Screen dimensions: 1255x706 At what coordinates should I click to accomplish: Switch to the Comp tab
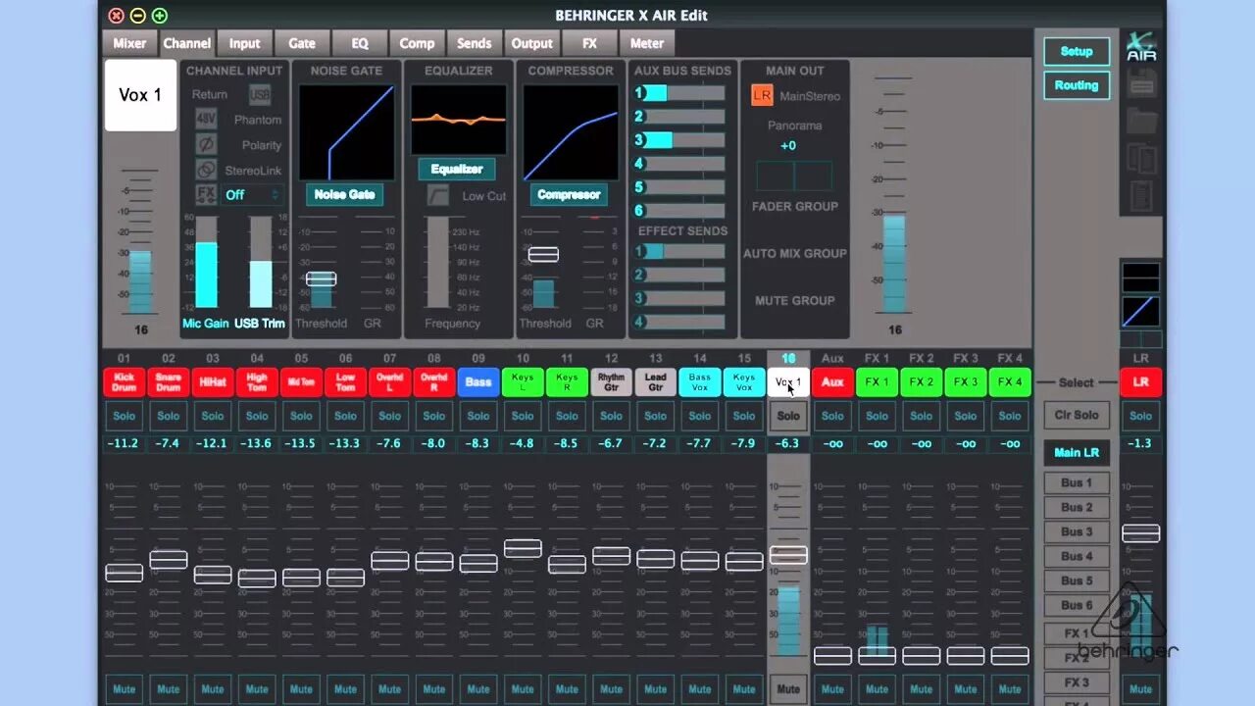pyautogui.click(x=417, y=43)
